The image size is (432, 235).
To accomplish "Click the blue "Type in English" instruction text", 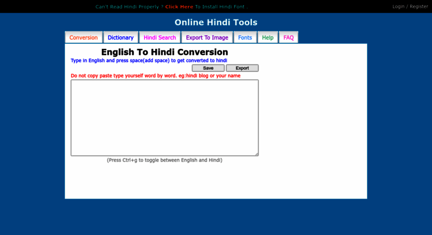I will [148, 61].
